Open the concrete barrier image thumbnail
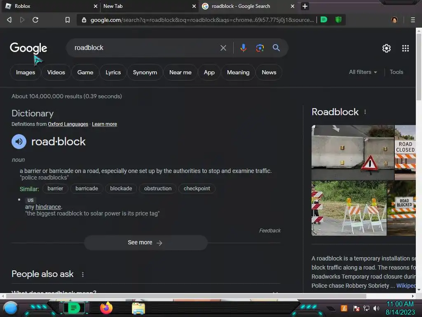422x317 pixels. (x=353, y=152)
